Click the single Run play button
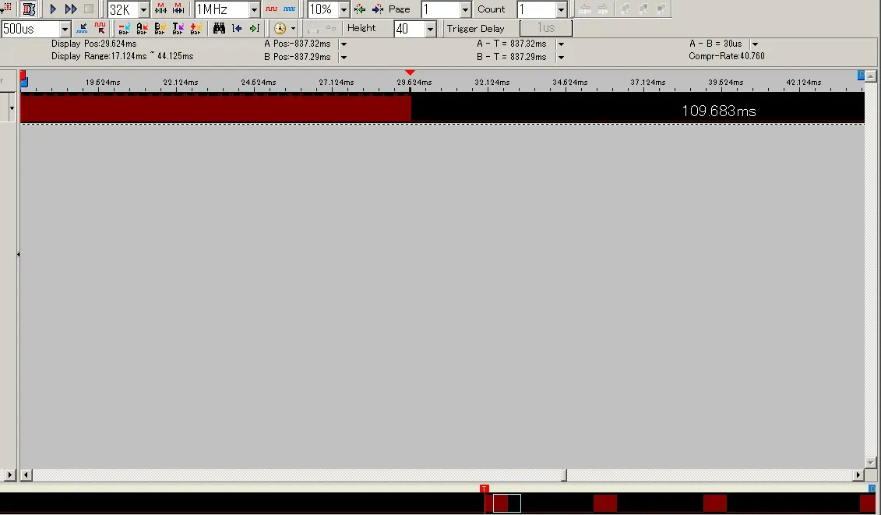The width and height of the screenshot is (881, 515). point(53,9)
